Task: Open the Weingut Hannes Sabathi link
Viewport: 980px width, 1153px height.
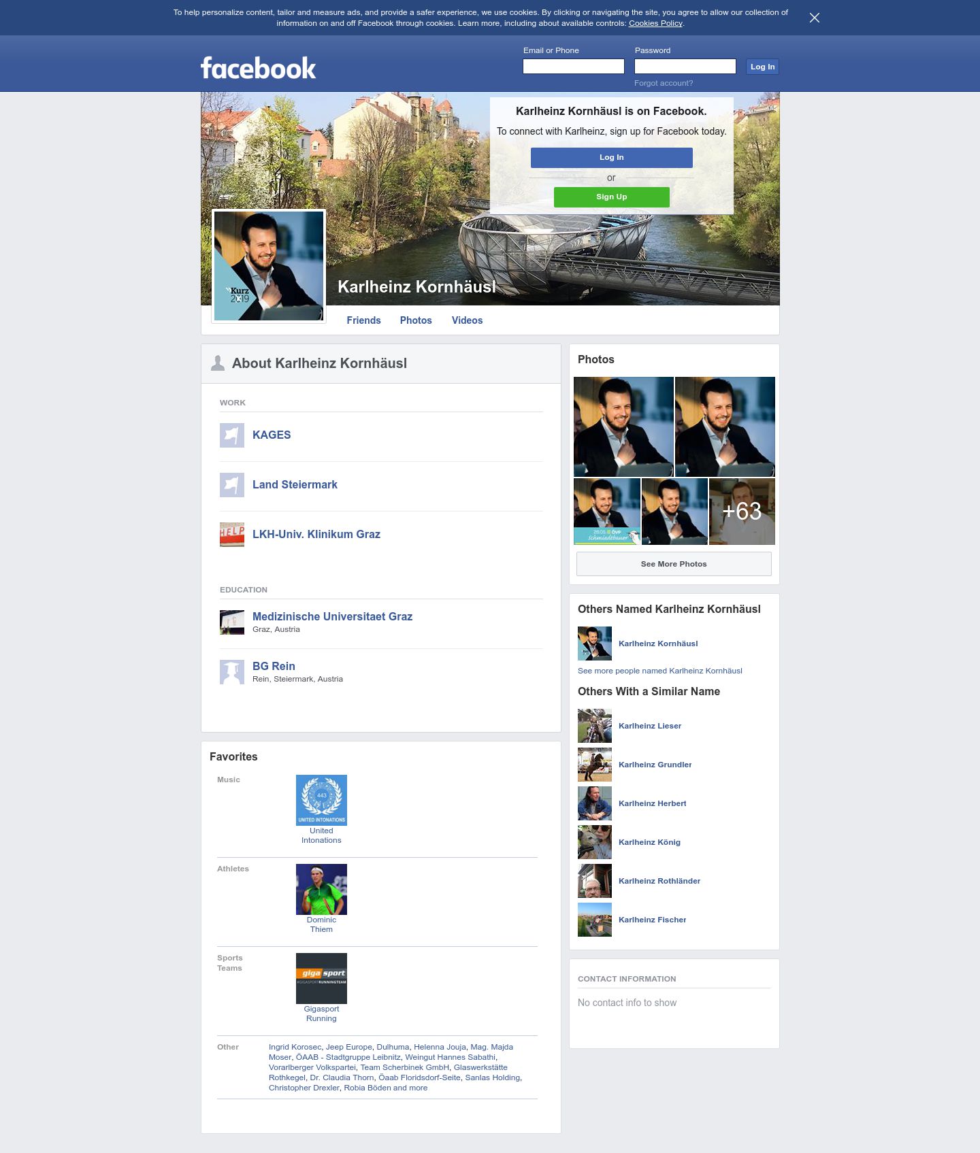Action: 451,1057
